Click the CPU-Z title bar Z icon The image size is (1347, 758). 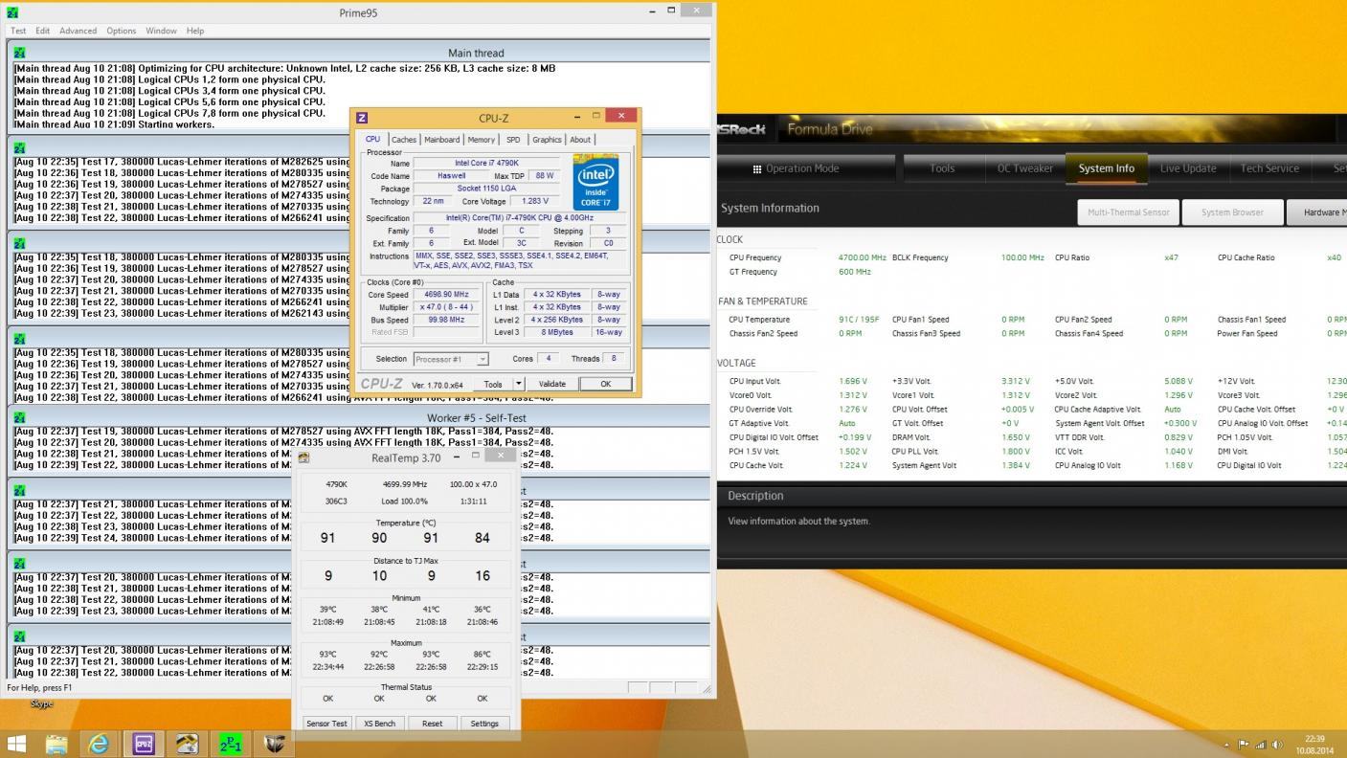(x=362, y=118)
